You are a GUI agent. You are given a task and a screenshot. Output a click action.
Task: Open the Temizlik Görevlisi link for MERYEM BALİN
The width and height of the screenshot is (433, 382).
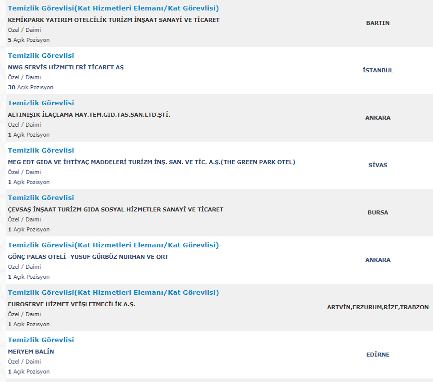41,340
